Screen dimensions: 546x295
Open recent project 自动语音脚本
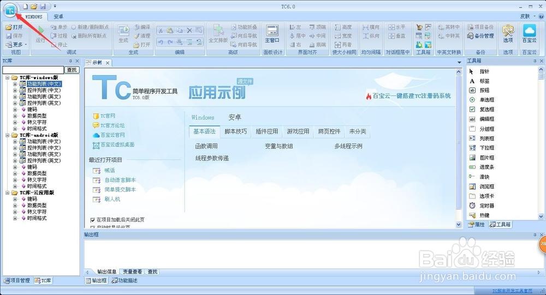[120, 180]
